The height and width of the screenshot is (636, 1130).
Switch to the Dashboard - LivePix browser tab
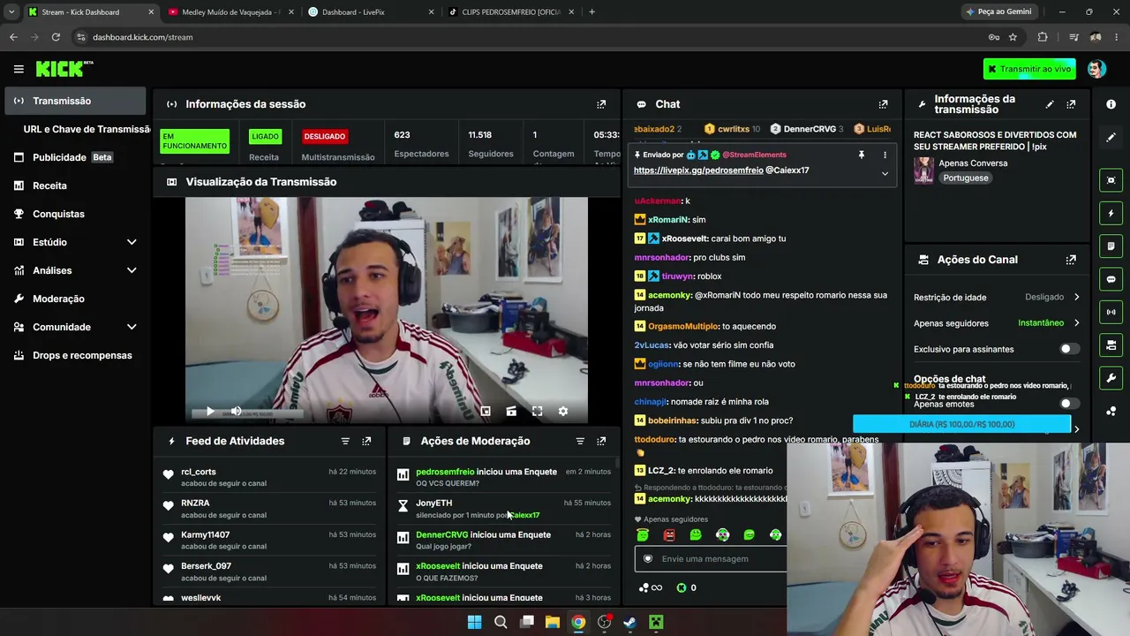click(372, 11)
